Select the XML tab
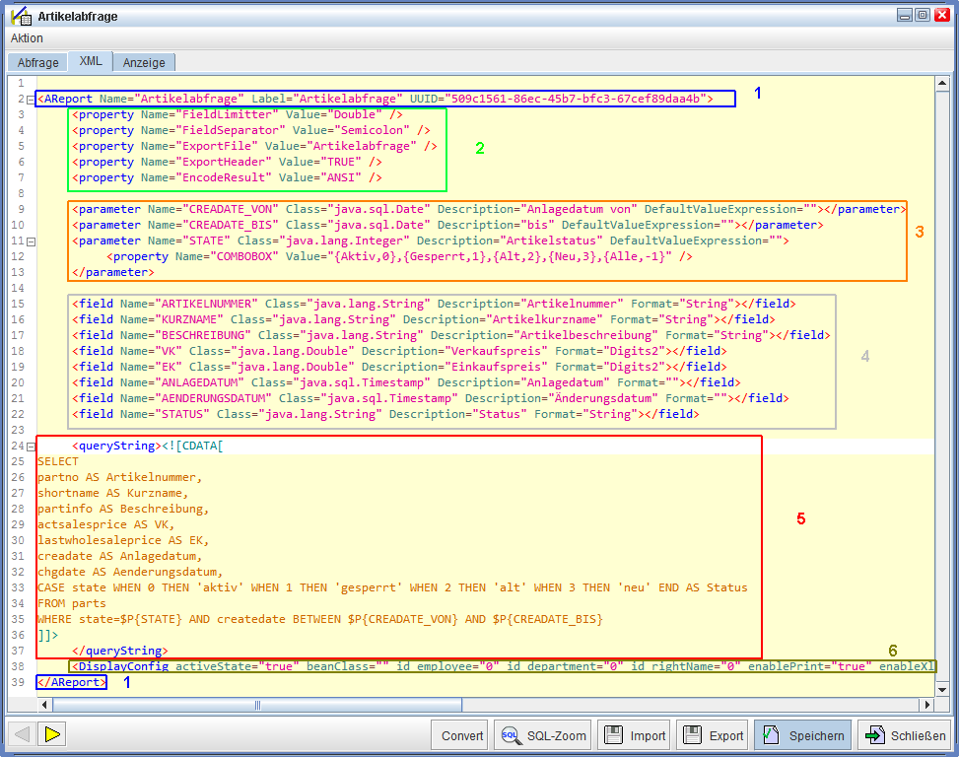959x757 pixels. click(x=90, y=61)
